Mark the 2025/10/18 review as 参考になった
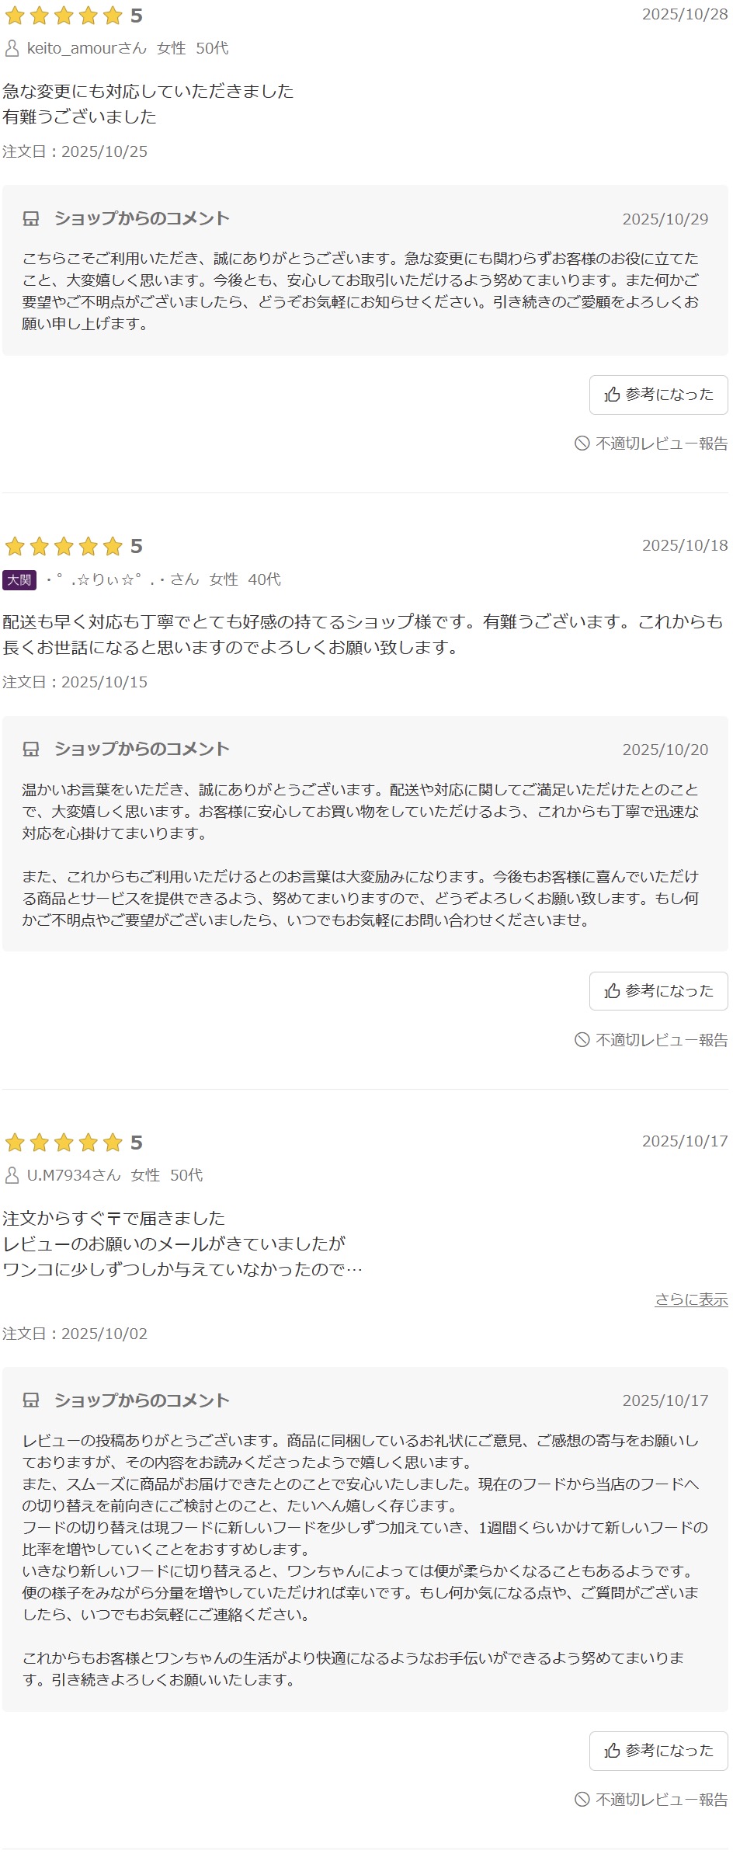 coord(658,991)
